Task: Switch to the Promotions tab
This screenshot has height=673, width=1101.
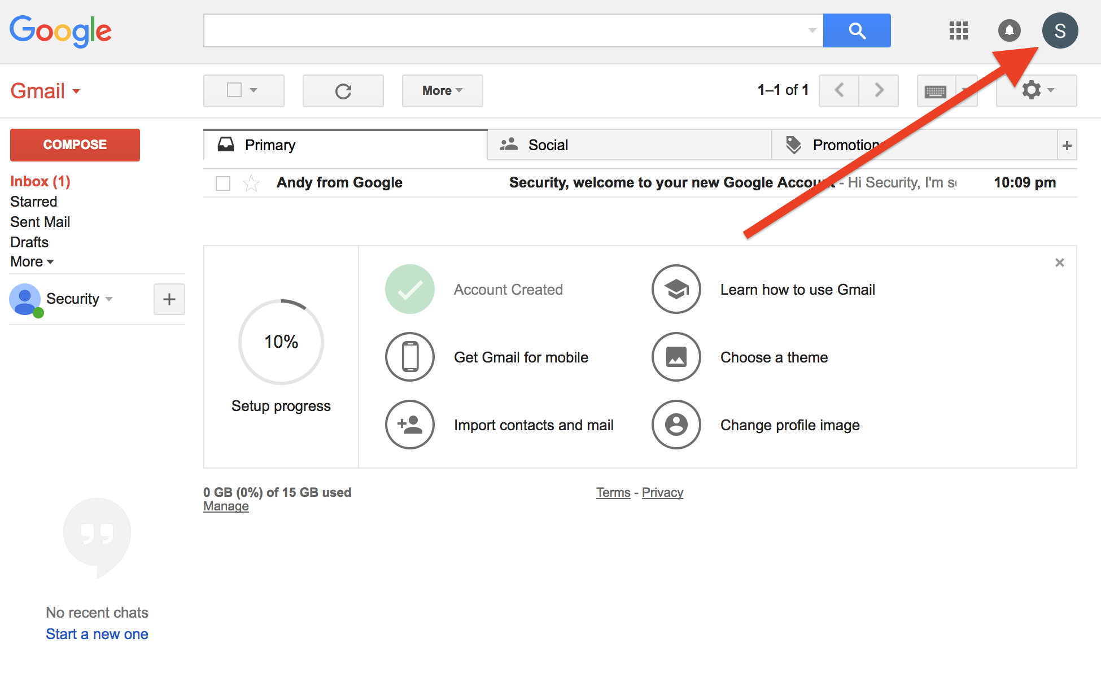Action: tap(844, 145)
